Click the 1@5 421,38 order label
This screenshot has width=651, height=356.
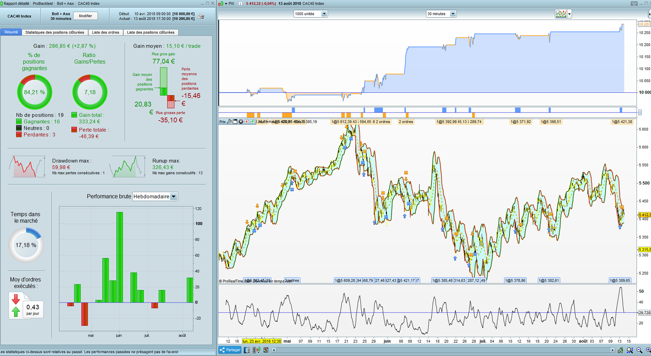(622, 122)
